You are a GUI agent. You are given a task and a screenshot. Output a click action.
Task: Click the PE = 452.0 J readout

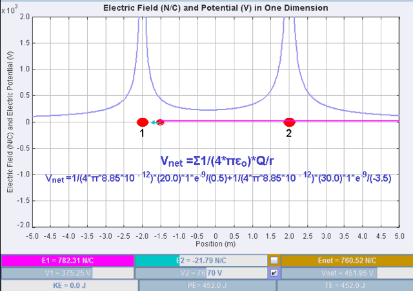pos(206,285)
